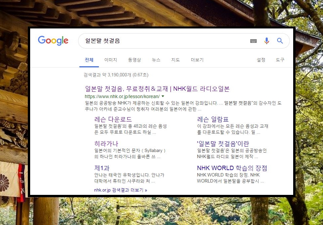Click the Google logo
Viewport: 323px width, 225px height.
click(53, 41)
